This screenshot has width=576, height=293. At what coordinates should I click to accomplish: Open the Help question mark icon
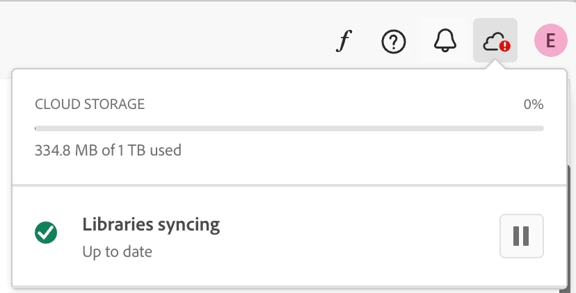tap(394, 42)
